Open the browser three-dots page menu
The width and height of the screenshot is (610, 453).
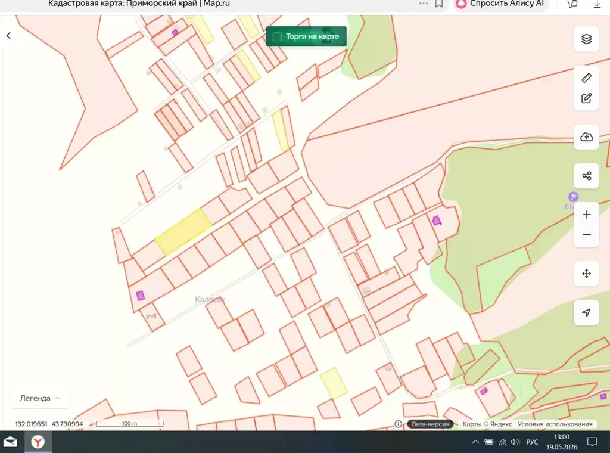(x=424, y=4)
